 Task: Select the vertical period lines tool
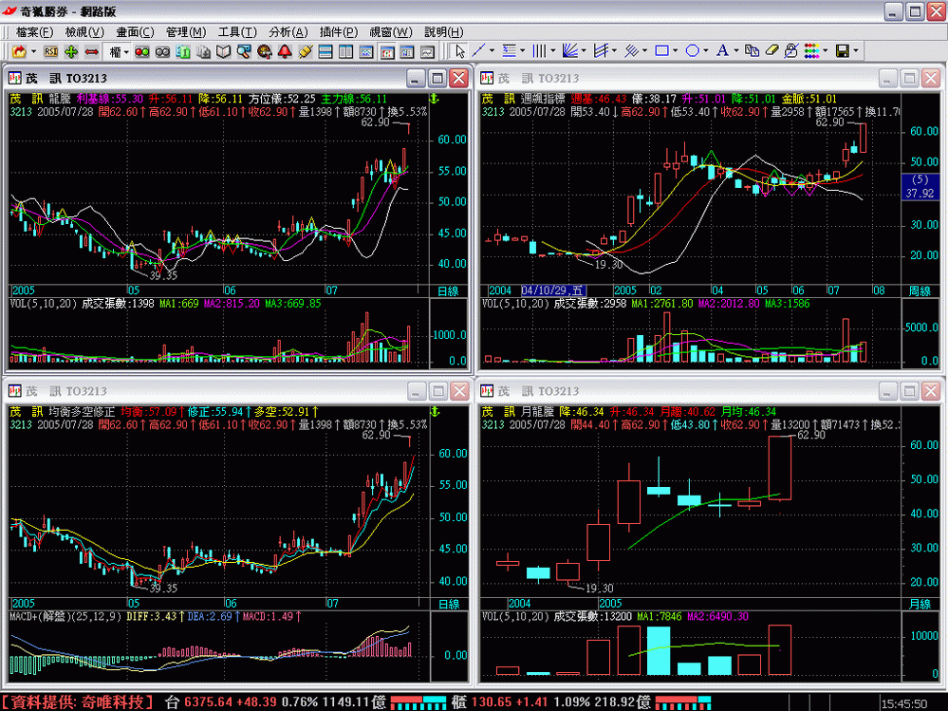pyautogui.click(x=539, y=51)
